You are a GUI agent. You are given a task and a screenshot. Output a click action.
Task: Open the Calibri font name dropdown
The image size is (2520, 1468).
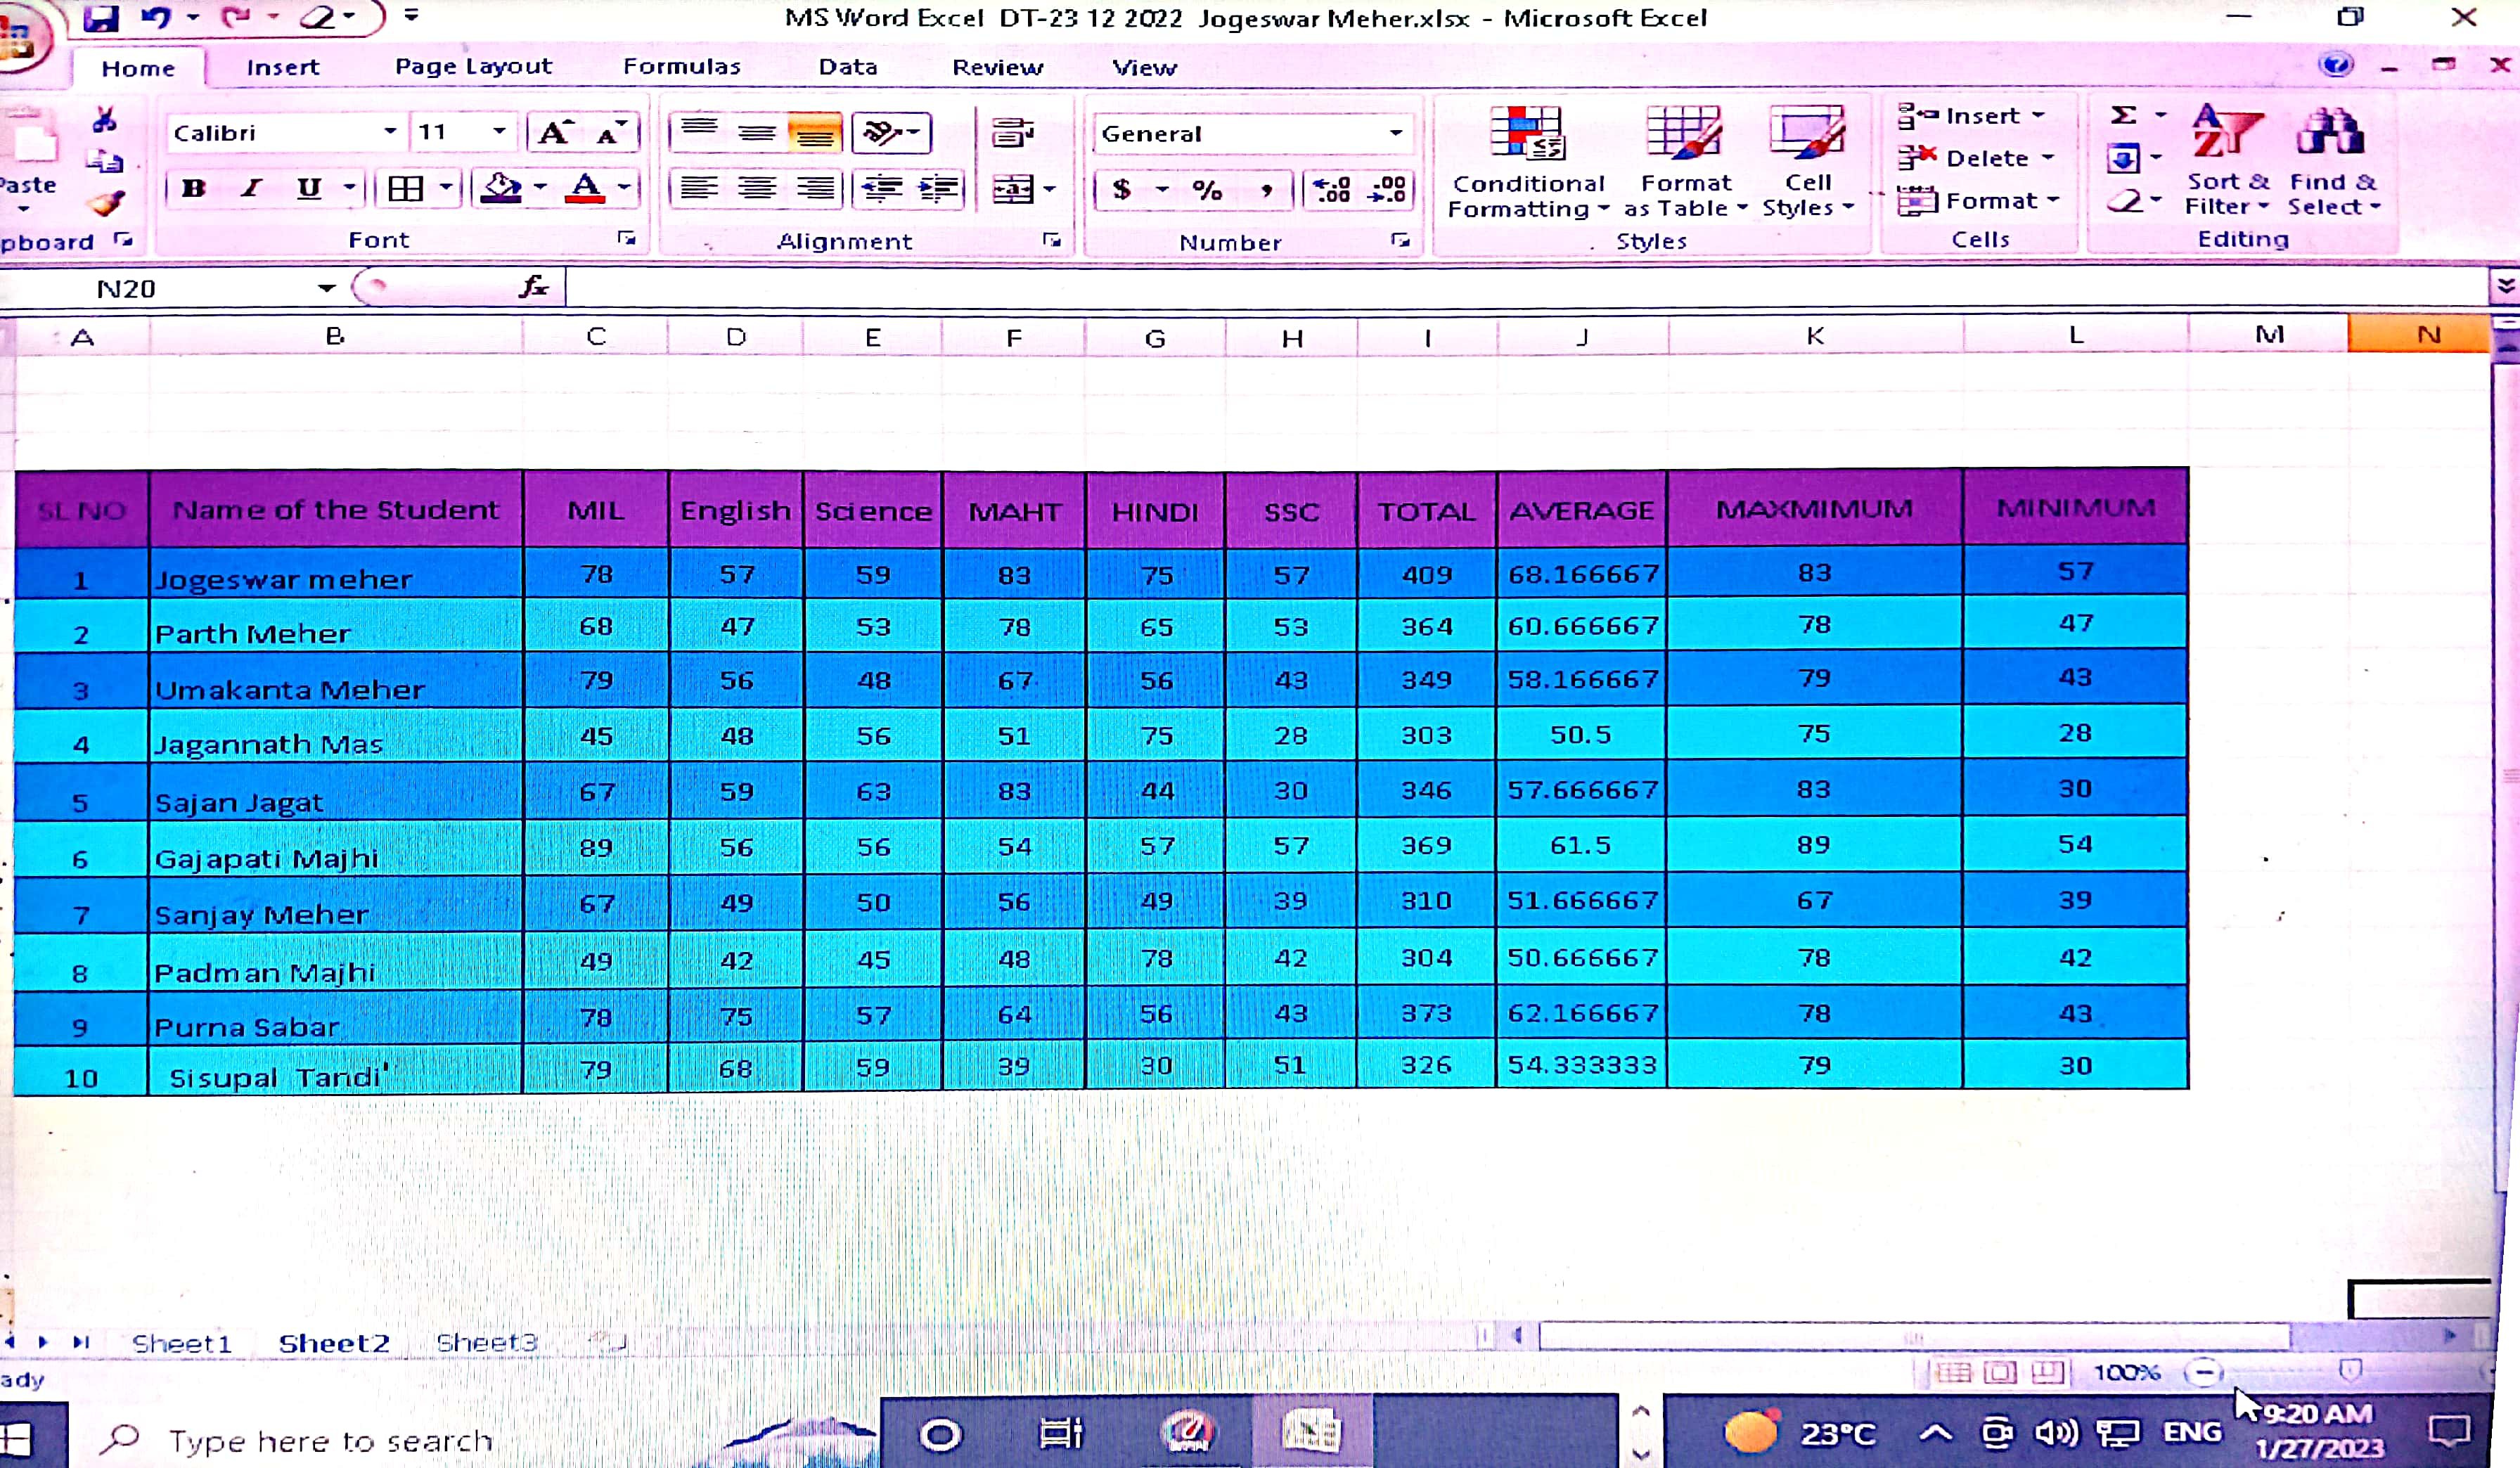coord(390,132)
